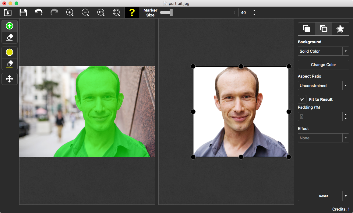Click the zoom to fit icon
The width and height of the screenshot is (353, 213).
[116, 12]
